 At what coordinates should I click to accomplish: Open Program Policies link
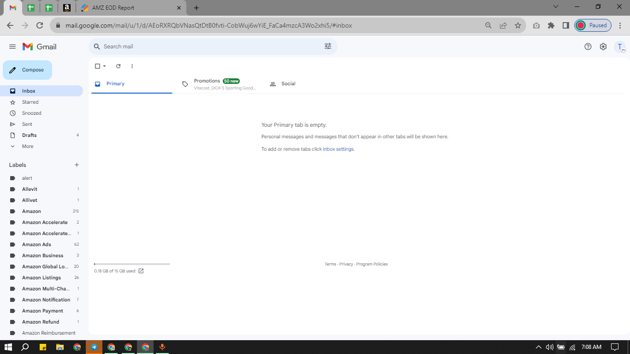pos(372,264)
